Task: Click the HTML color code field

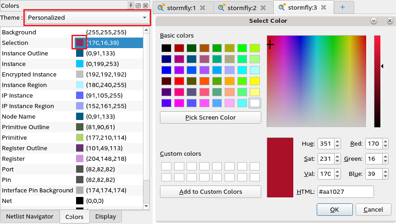Action: (x=346, y=191)
